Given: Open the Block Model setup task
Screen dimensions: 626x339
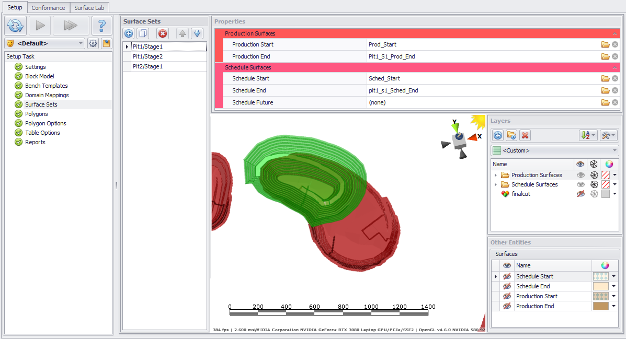Looking at the screenshot, I should tap(40, 76).
